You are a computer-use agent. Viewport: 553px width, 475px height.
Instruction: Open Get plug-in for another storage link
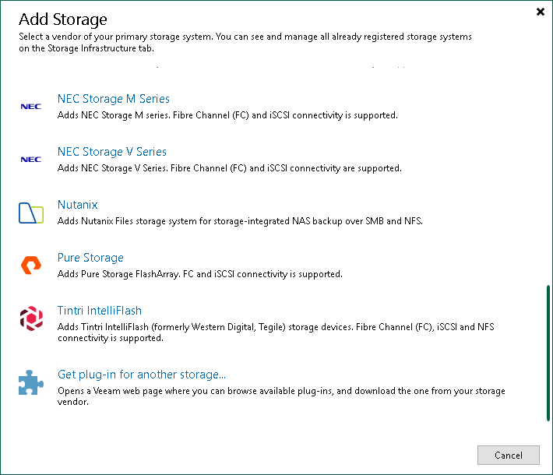[x=142, y=375]
